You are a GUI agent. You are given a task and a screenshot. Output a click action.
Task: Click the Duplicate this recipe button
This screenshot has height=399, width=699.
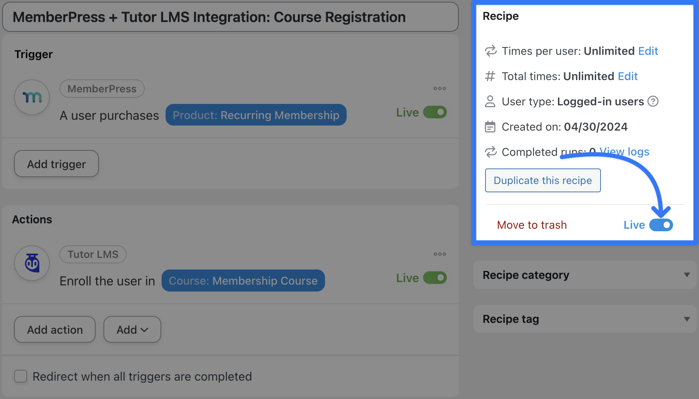[x=542, y=180]
